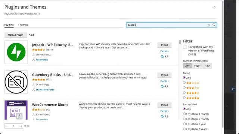
Task: Click the Gutenberg Blocks plugin image
Action: coord(16,82)
